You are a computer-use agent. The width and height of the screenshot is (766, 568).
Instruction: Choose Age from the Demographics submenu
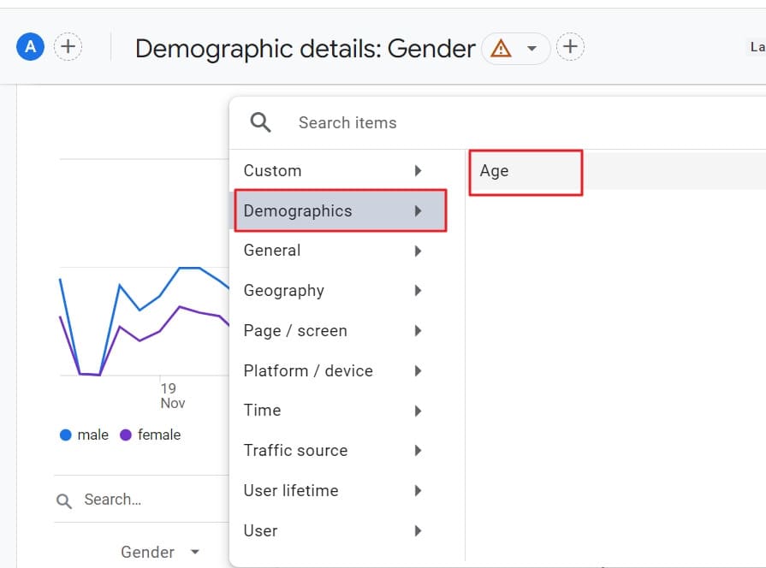[525, 171]
